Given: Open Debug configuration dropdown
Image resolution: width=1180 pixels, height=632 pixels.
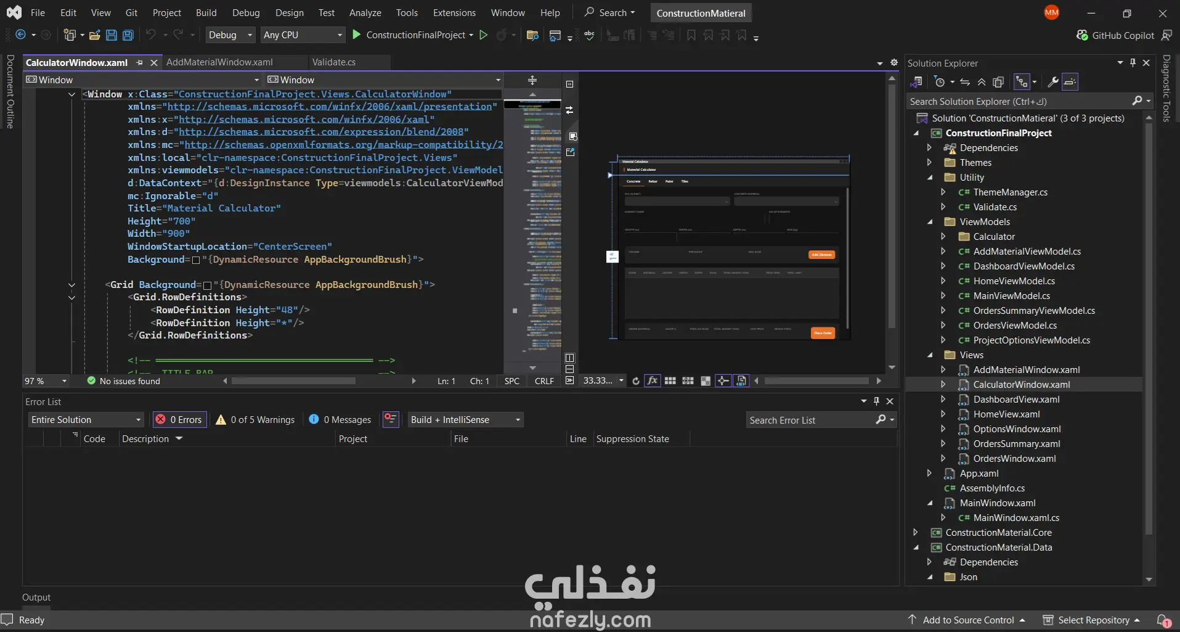Looking at the screenshot, I should (x=230, y=35).
